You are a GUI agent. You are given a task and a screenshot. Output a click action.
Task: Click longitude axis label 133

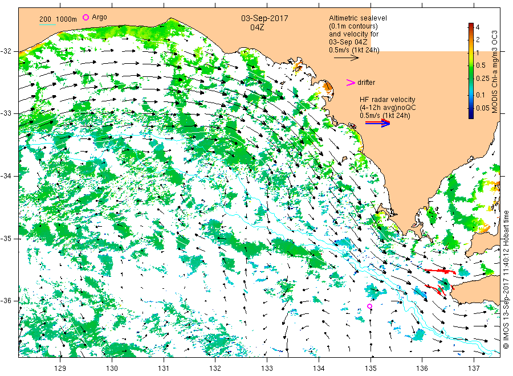[267, 369]
